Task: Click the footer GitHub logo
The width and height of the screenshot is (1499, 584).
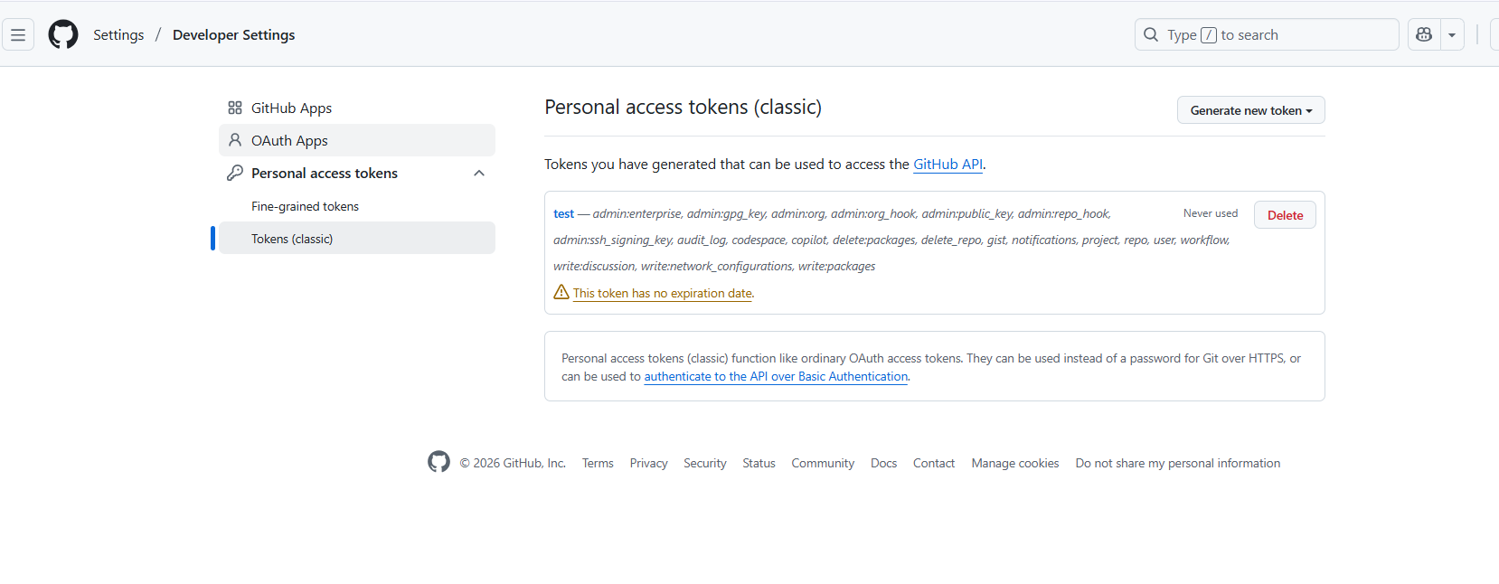Action: tap(438, 462)
